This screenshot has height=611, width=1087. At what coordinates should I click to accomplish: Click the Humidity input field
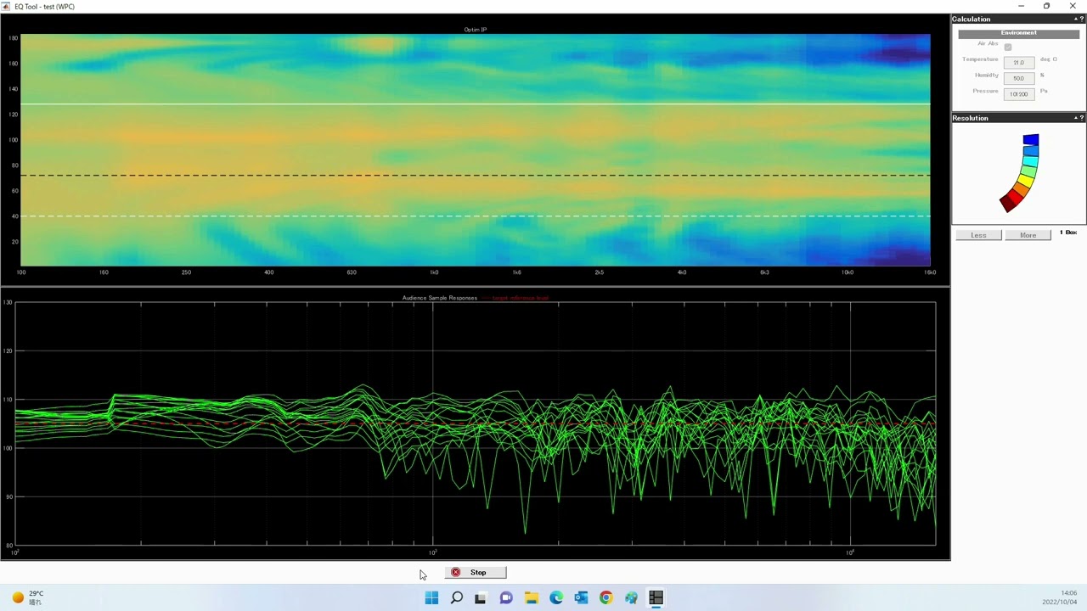[1019, 78]
